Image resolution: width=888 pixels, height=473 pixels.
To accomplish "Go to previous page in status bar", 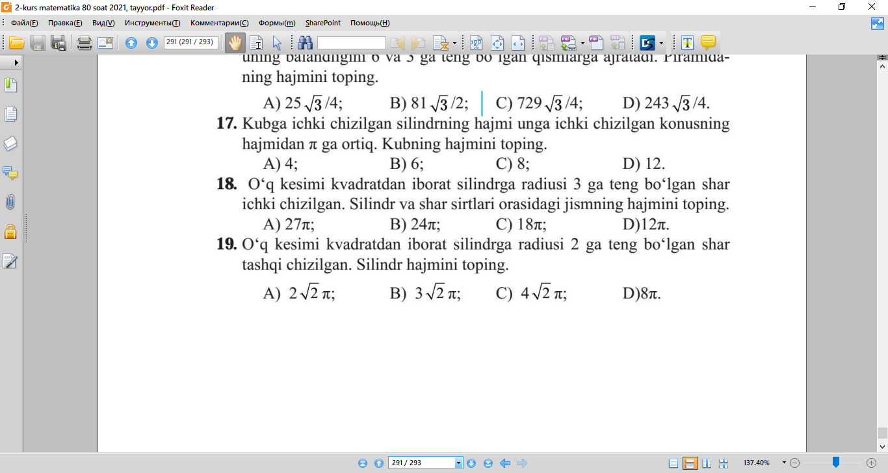I will tap(378, 463).
